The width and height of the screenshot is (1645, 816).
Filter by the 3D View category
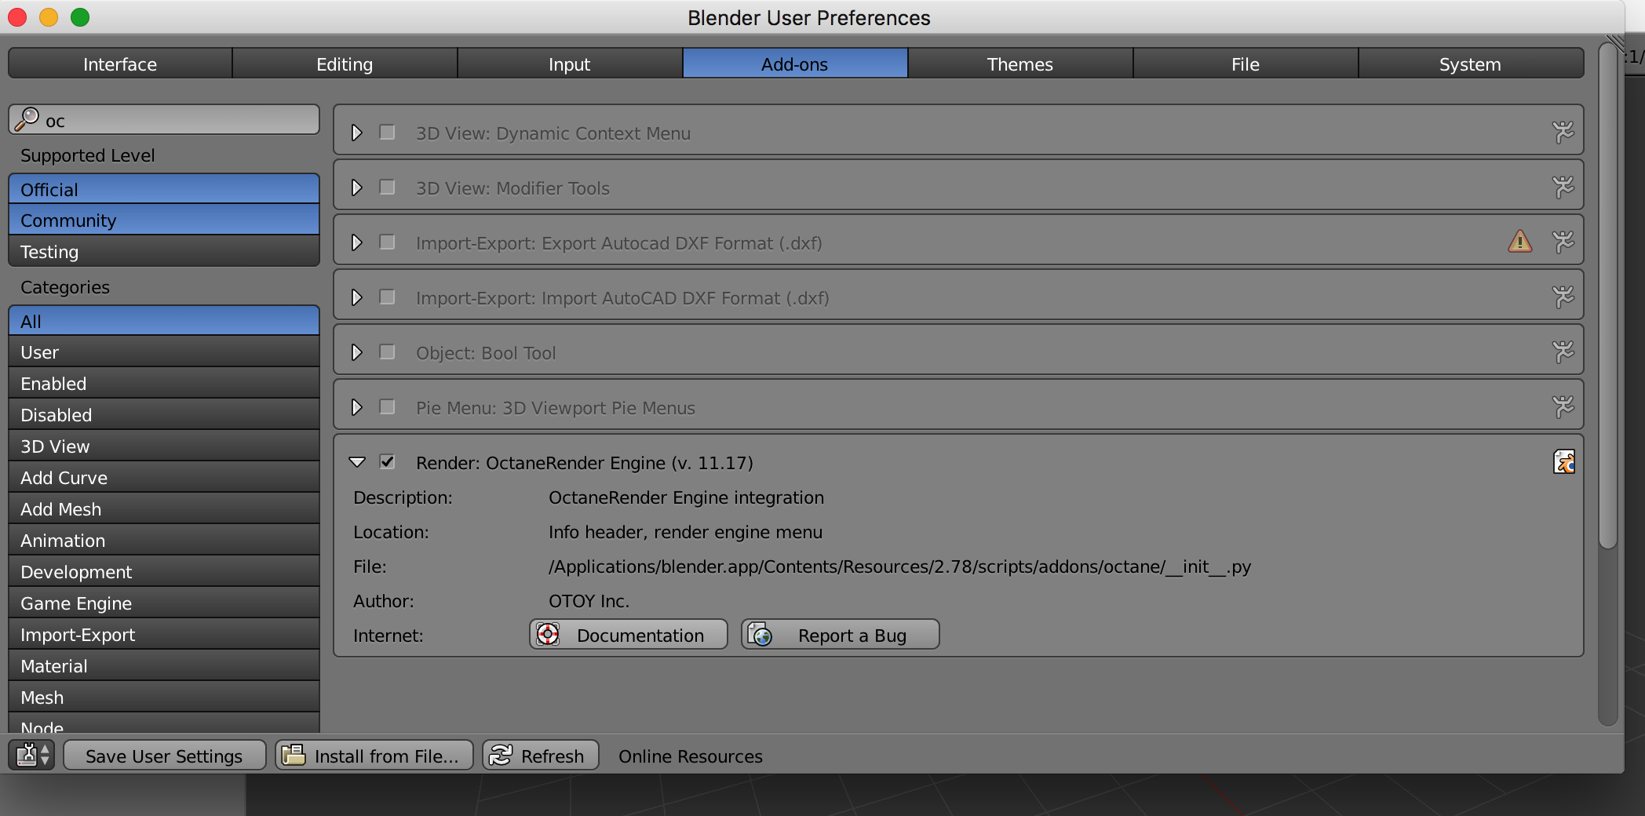point(164,446)
